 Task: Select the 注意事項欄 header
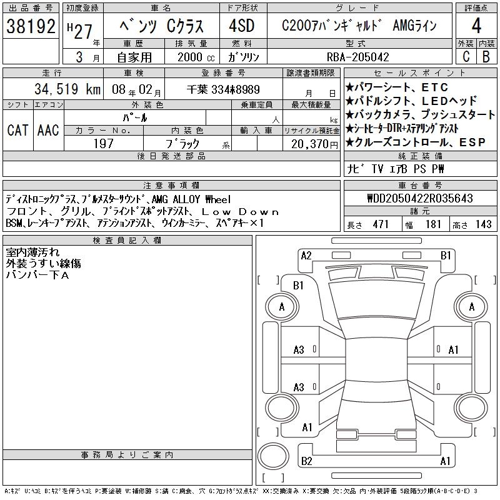point(171,186)
